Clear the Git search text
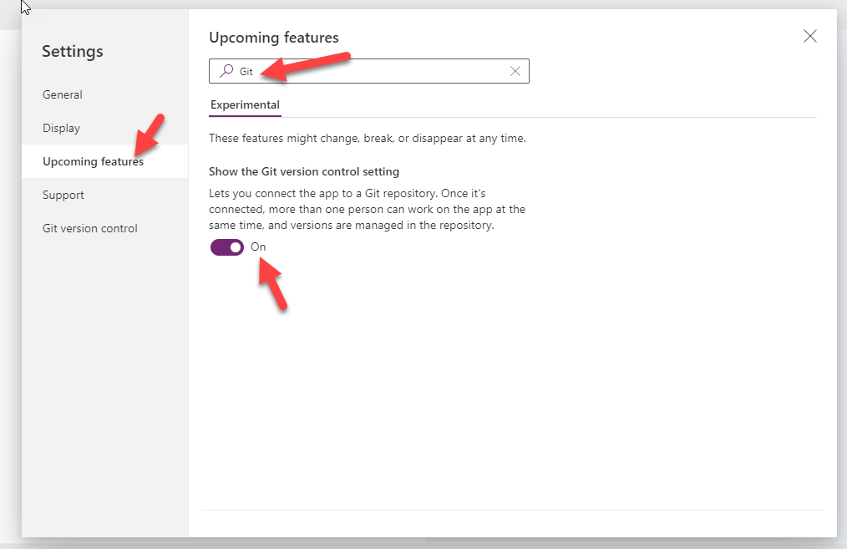The image size is (847, 549). 515,71
